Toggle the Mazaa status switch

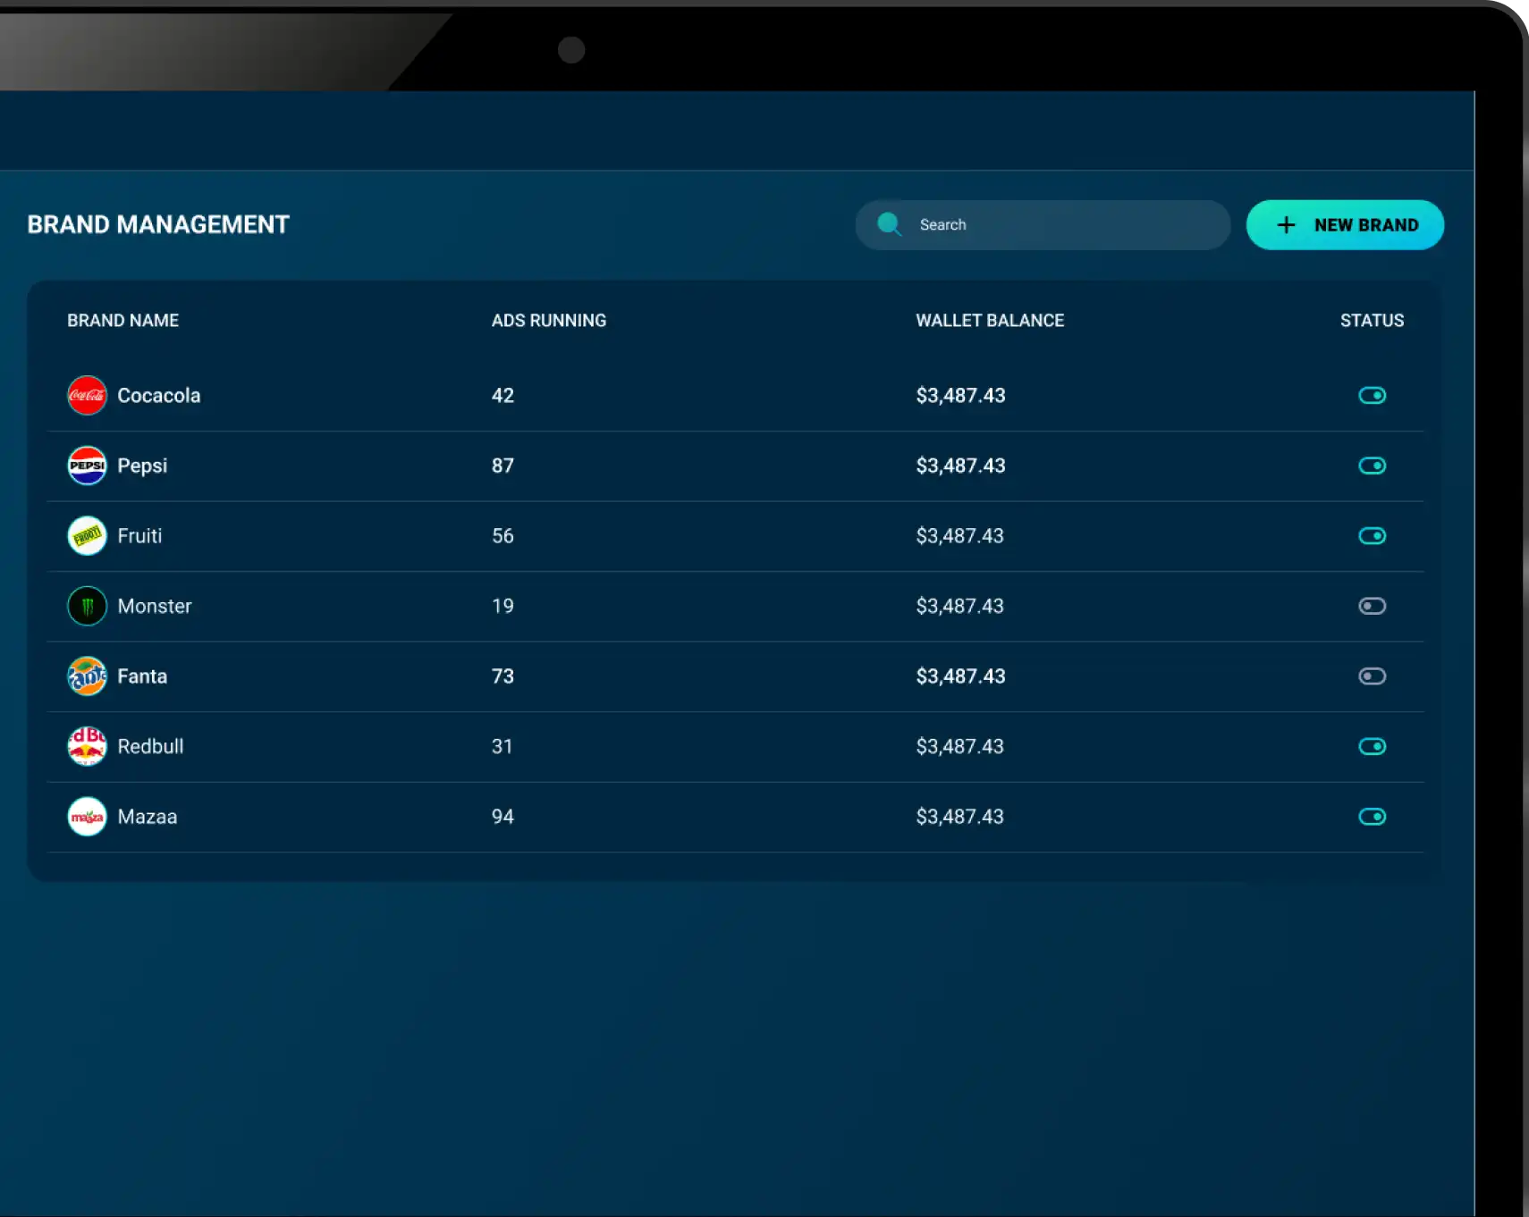point(1372,817)
